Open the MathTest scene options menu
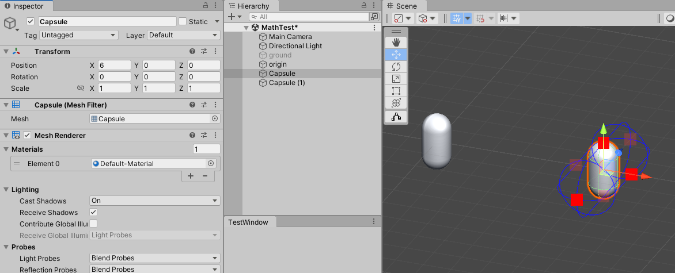The width and height of the screenshot is (675, 273). [x=374, y=28]
